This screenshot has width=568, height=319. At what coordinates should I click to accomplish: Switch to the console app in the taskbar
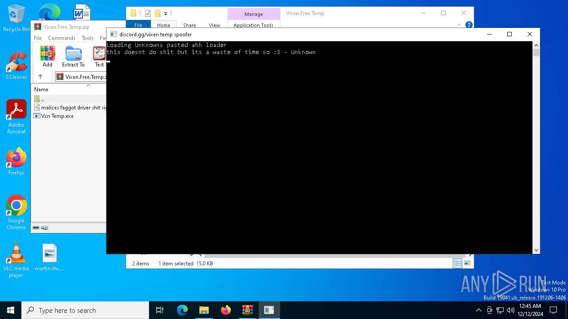(269, 310)
